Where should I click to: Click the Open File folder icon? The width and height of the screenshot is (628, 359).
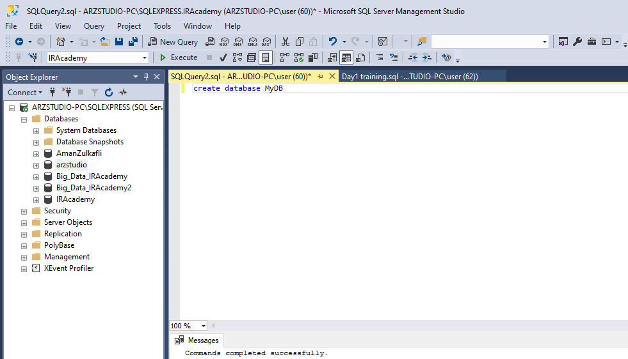tap(105, 42)
